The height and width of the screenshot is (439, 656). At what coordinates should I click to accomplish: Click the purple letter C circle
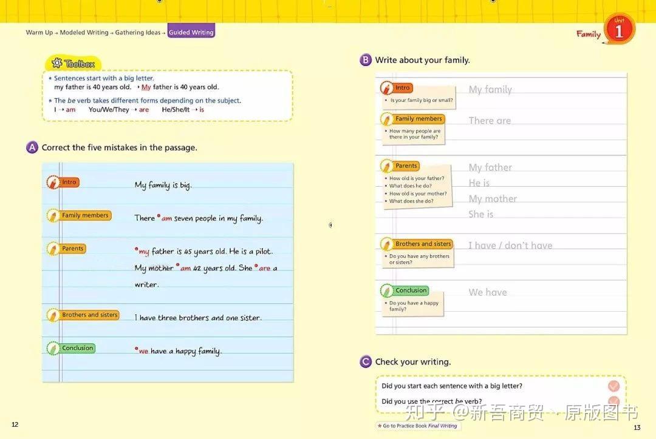365,361
